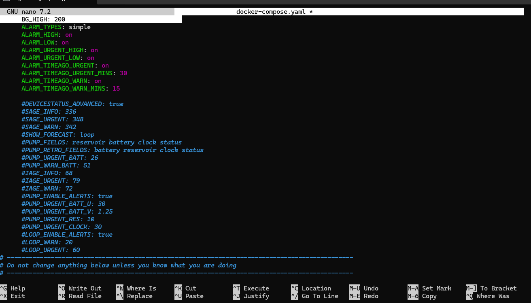
Task: Place cursor on the #SHOW_FORECAST: loop line
Action: [x=58, y=135]
